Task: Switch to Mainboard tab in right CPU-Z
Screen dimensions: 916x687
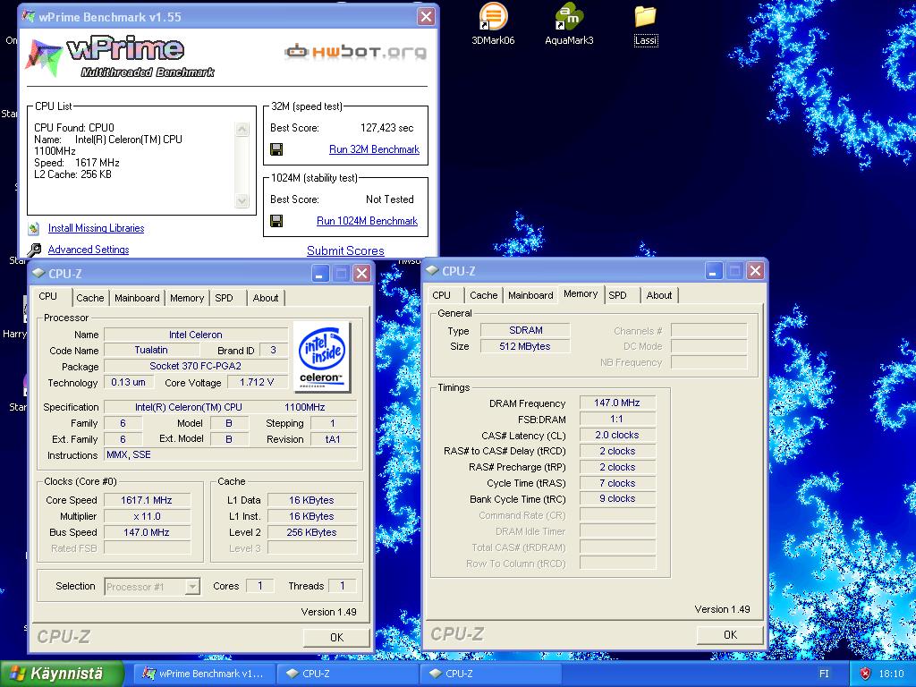Action: point(530,295)
